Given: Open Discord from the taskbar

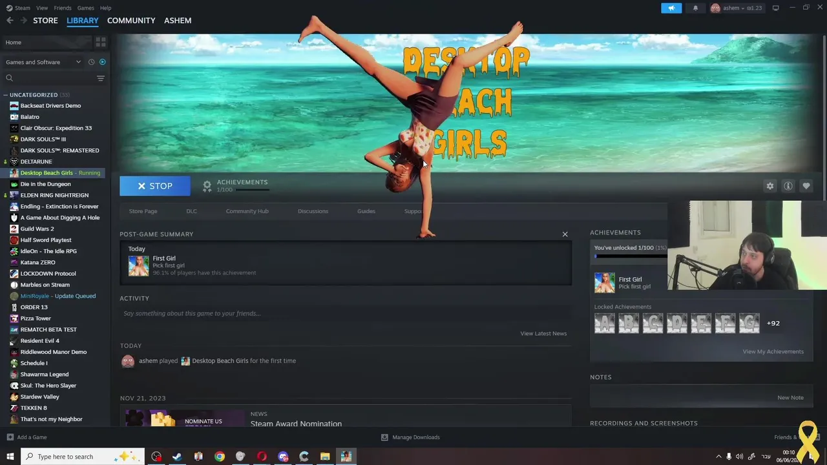Looking at the screenshot, I should [x=283, y=457].
